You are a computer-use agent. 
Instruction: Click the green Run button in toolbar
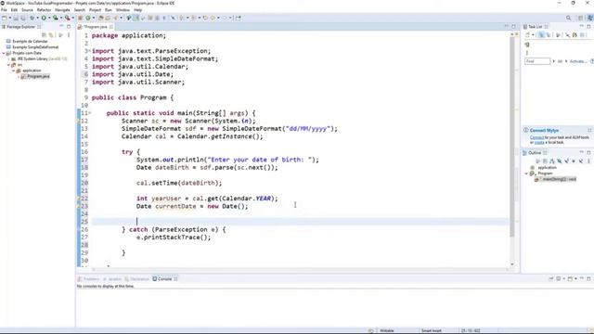(44, 18)
